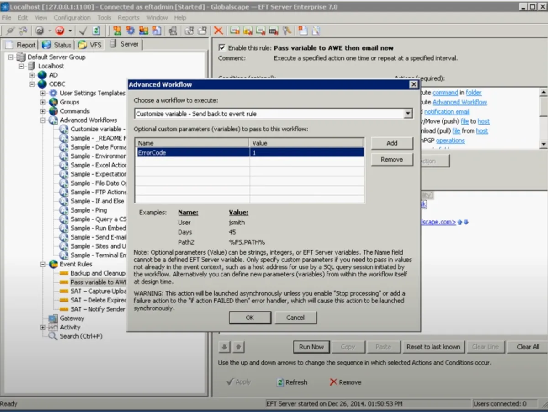Click the refresh page toolbar icon beside the checkmark

pos(96,31)
